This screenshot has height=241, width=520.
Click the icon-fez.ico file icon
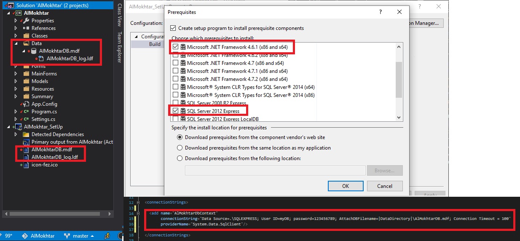(x=27, y=165)
